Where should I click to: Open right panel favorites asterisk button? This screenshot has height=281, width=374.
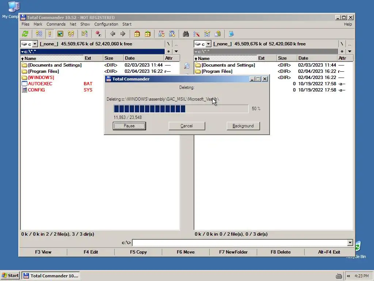(342, 51)
